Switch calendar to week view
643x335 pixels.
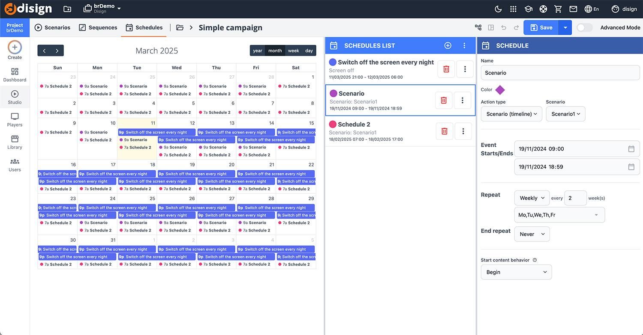point(294,50)
